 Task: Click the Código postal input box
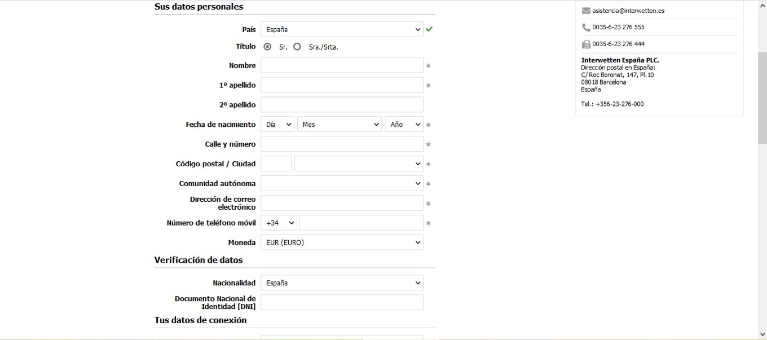[x=276, y=164]
